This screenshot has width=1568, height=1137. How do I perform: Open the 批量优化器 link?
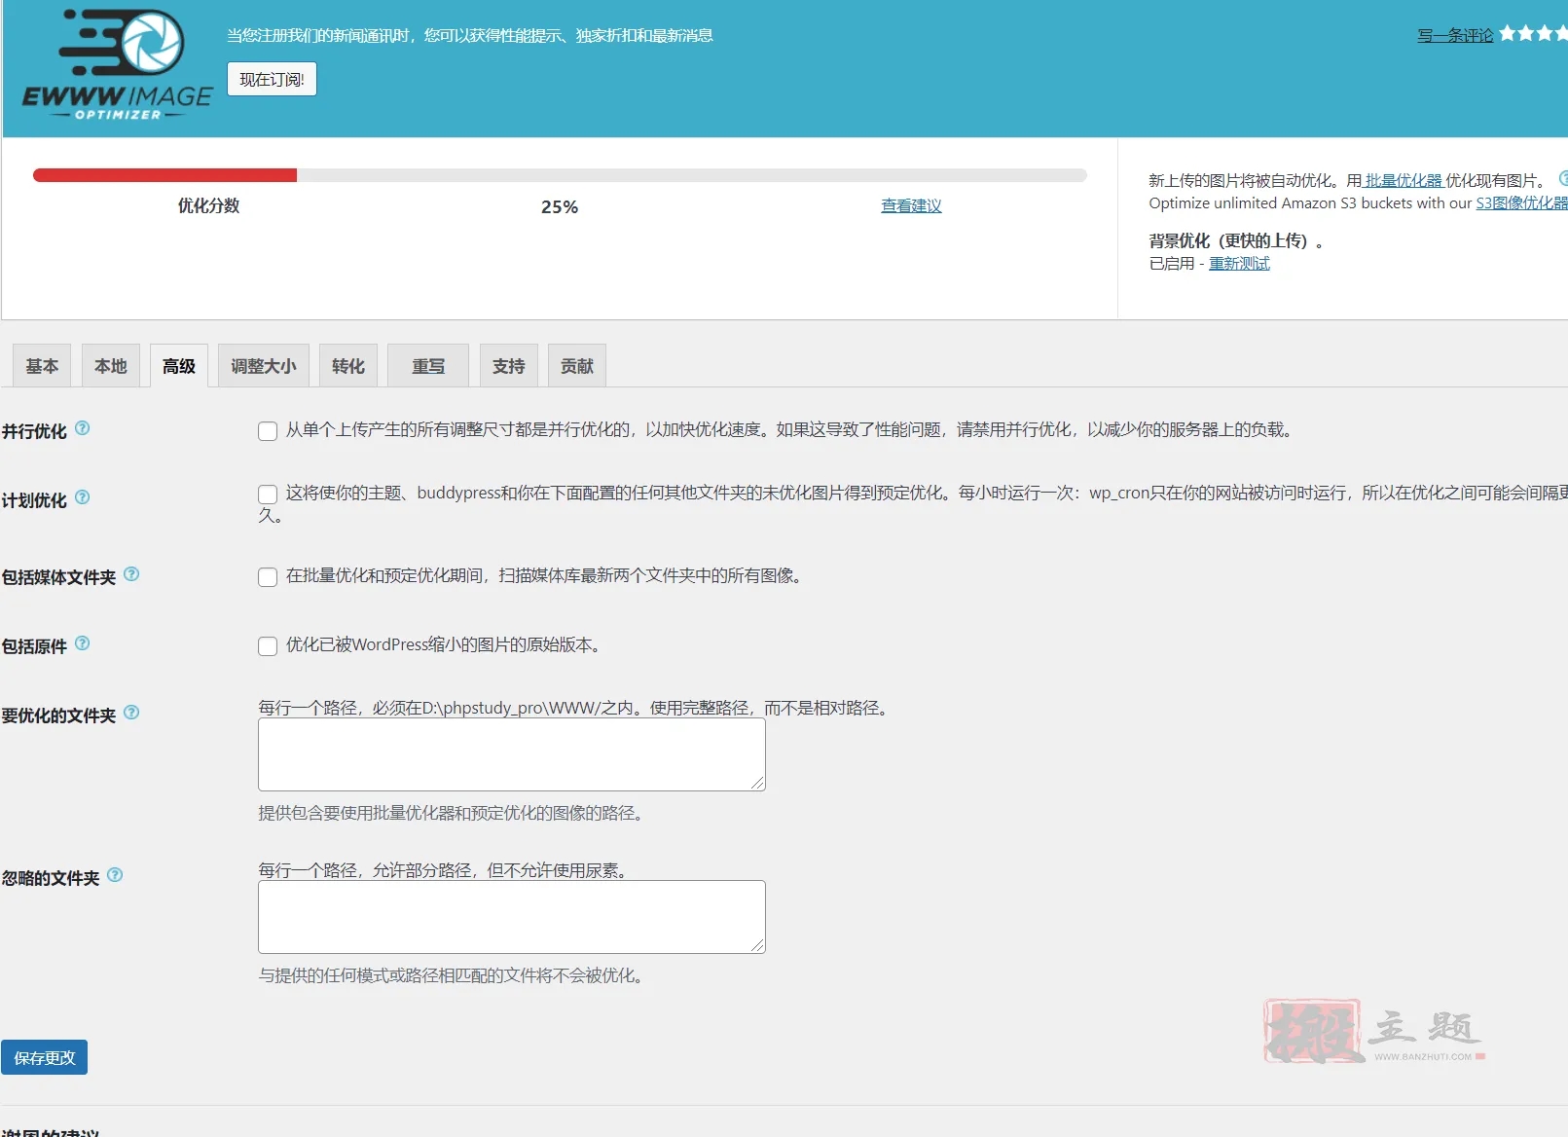[1404, 180]
